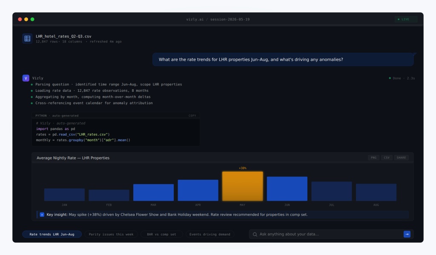Viewport: 436px width, 255px height.
Task: Click the orange MAY bar in chart
Action: pyautogui.click(x=242, y=186)
